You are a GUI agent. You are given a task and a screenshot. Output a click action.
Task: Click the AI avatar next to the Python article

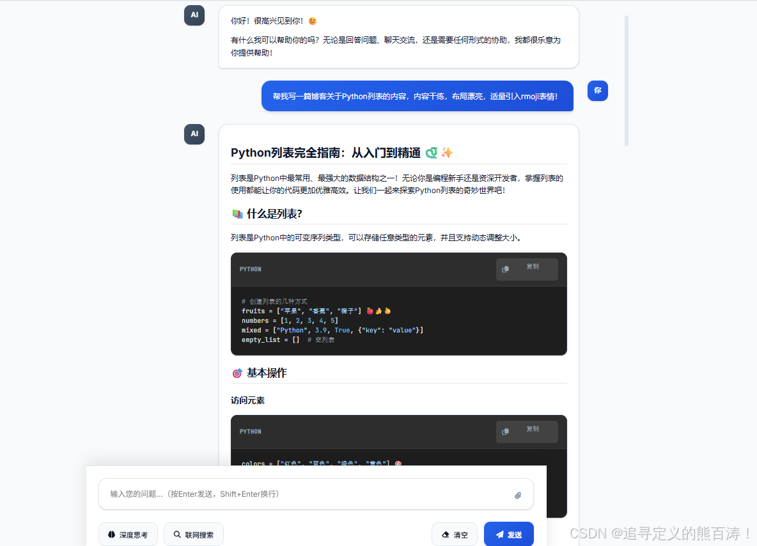(194, 134)
